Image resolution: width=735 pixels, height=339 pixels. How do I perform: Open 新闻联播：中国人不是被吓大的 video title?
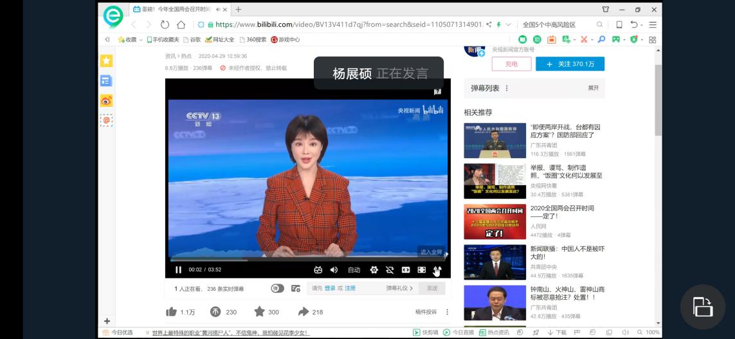(x=567, y=253)
